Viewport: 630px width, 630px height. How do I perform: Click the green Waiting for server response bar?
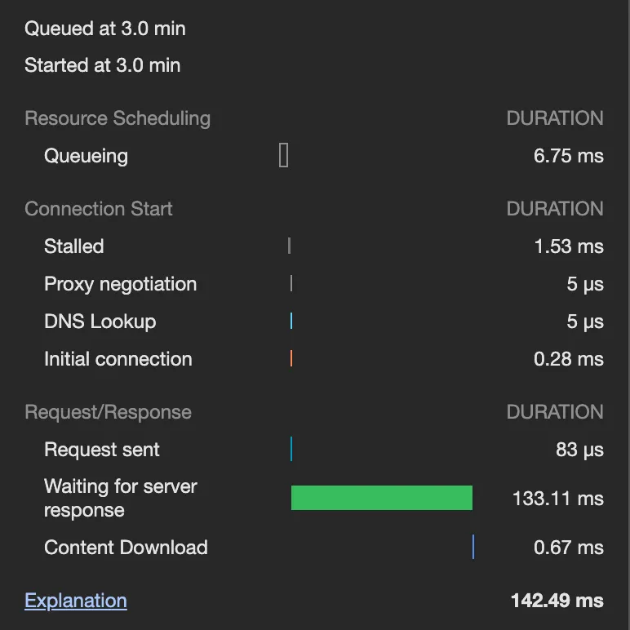coord(381,498)
